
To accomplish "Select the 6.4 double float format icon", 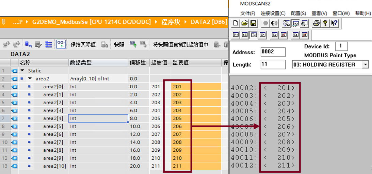I will [x=296, y=35].
